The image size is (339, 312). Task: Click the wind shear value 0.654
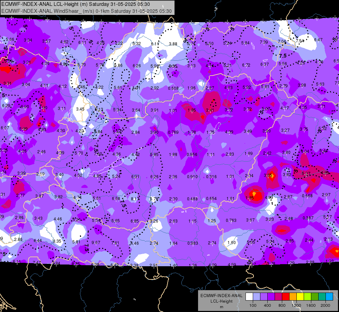point(211,199)
